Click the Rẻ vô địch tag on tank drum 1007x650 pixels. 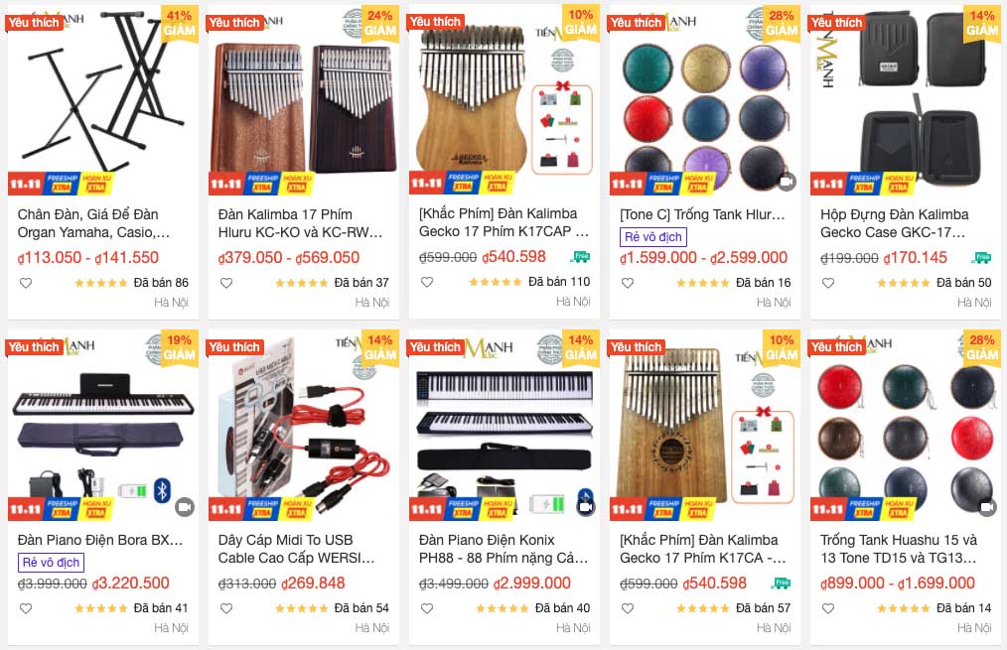click(653, 237)
